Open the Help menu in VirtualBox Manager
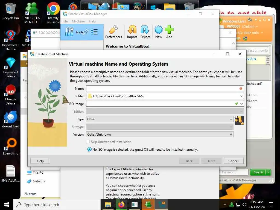280x210 pixels. click(x=92, y=21)
